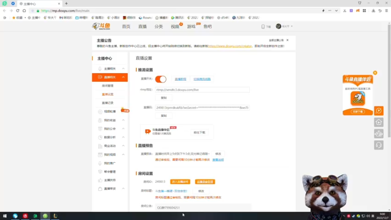
Task: Copy the rtmp address with 复制 button
Action: 164,98
